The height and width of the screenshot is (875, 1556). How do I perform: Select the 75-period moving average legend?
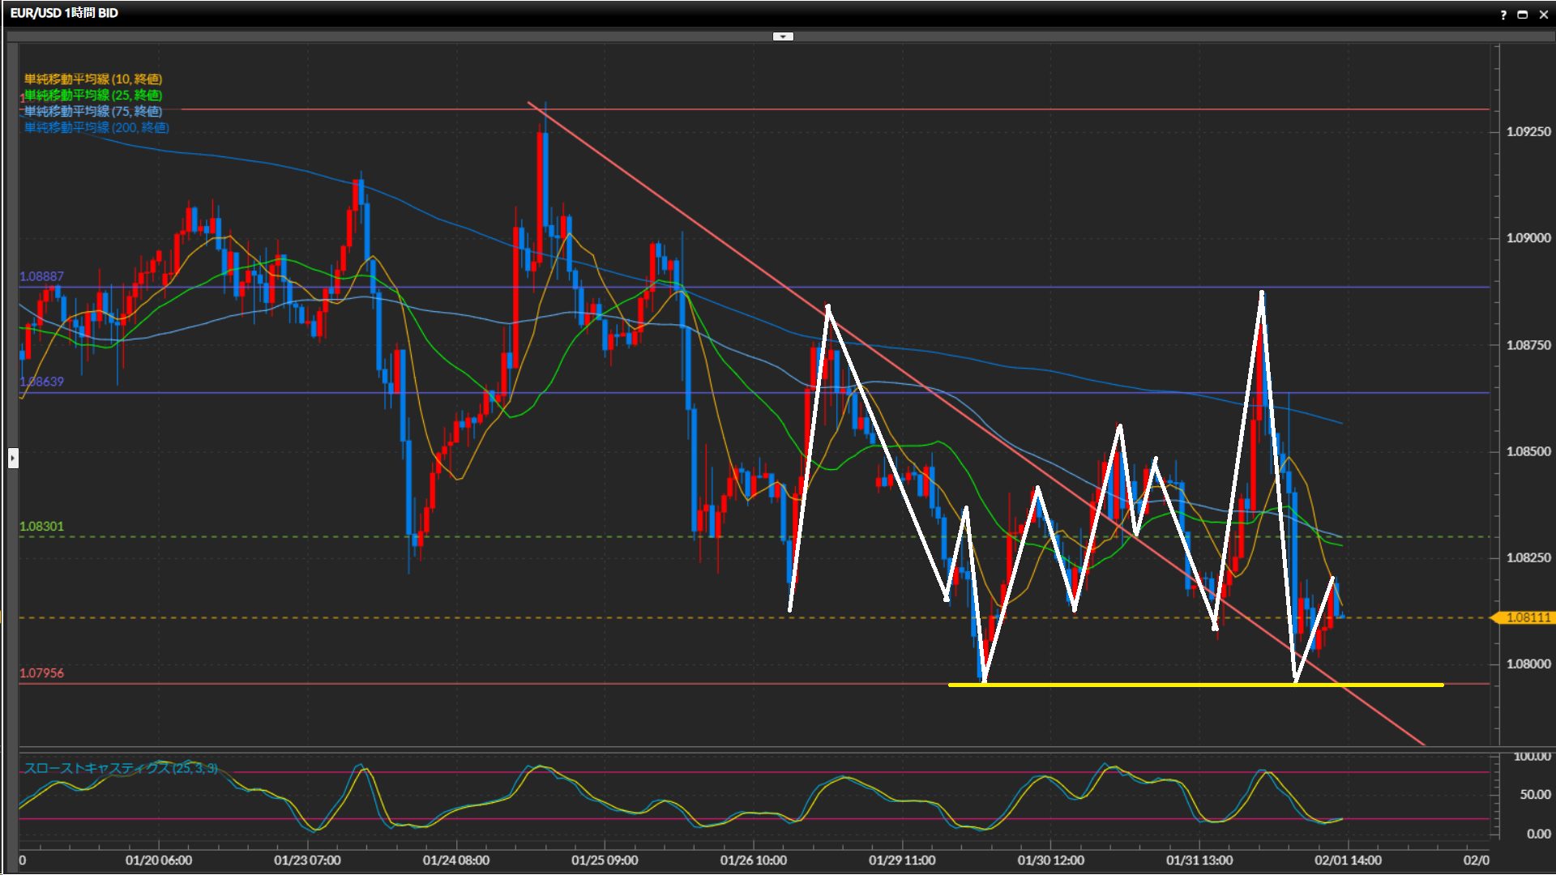(x=93, y=111)
